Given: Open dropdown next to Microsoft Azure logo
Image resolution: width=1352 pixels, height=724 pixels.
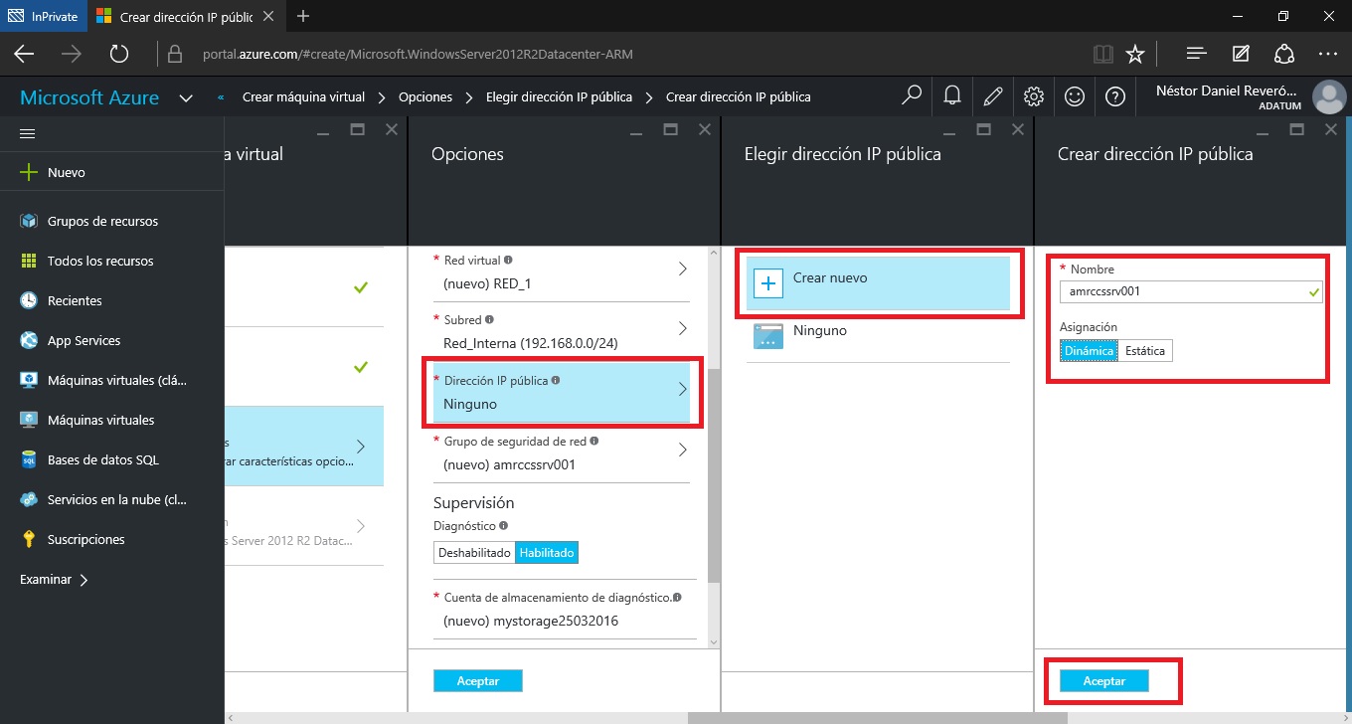Looking at the screenshot, I should coord(186,98).
